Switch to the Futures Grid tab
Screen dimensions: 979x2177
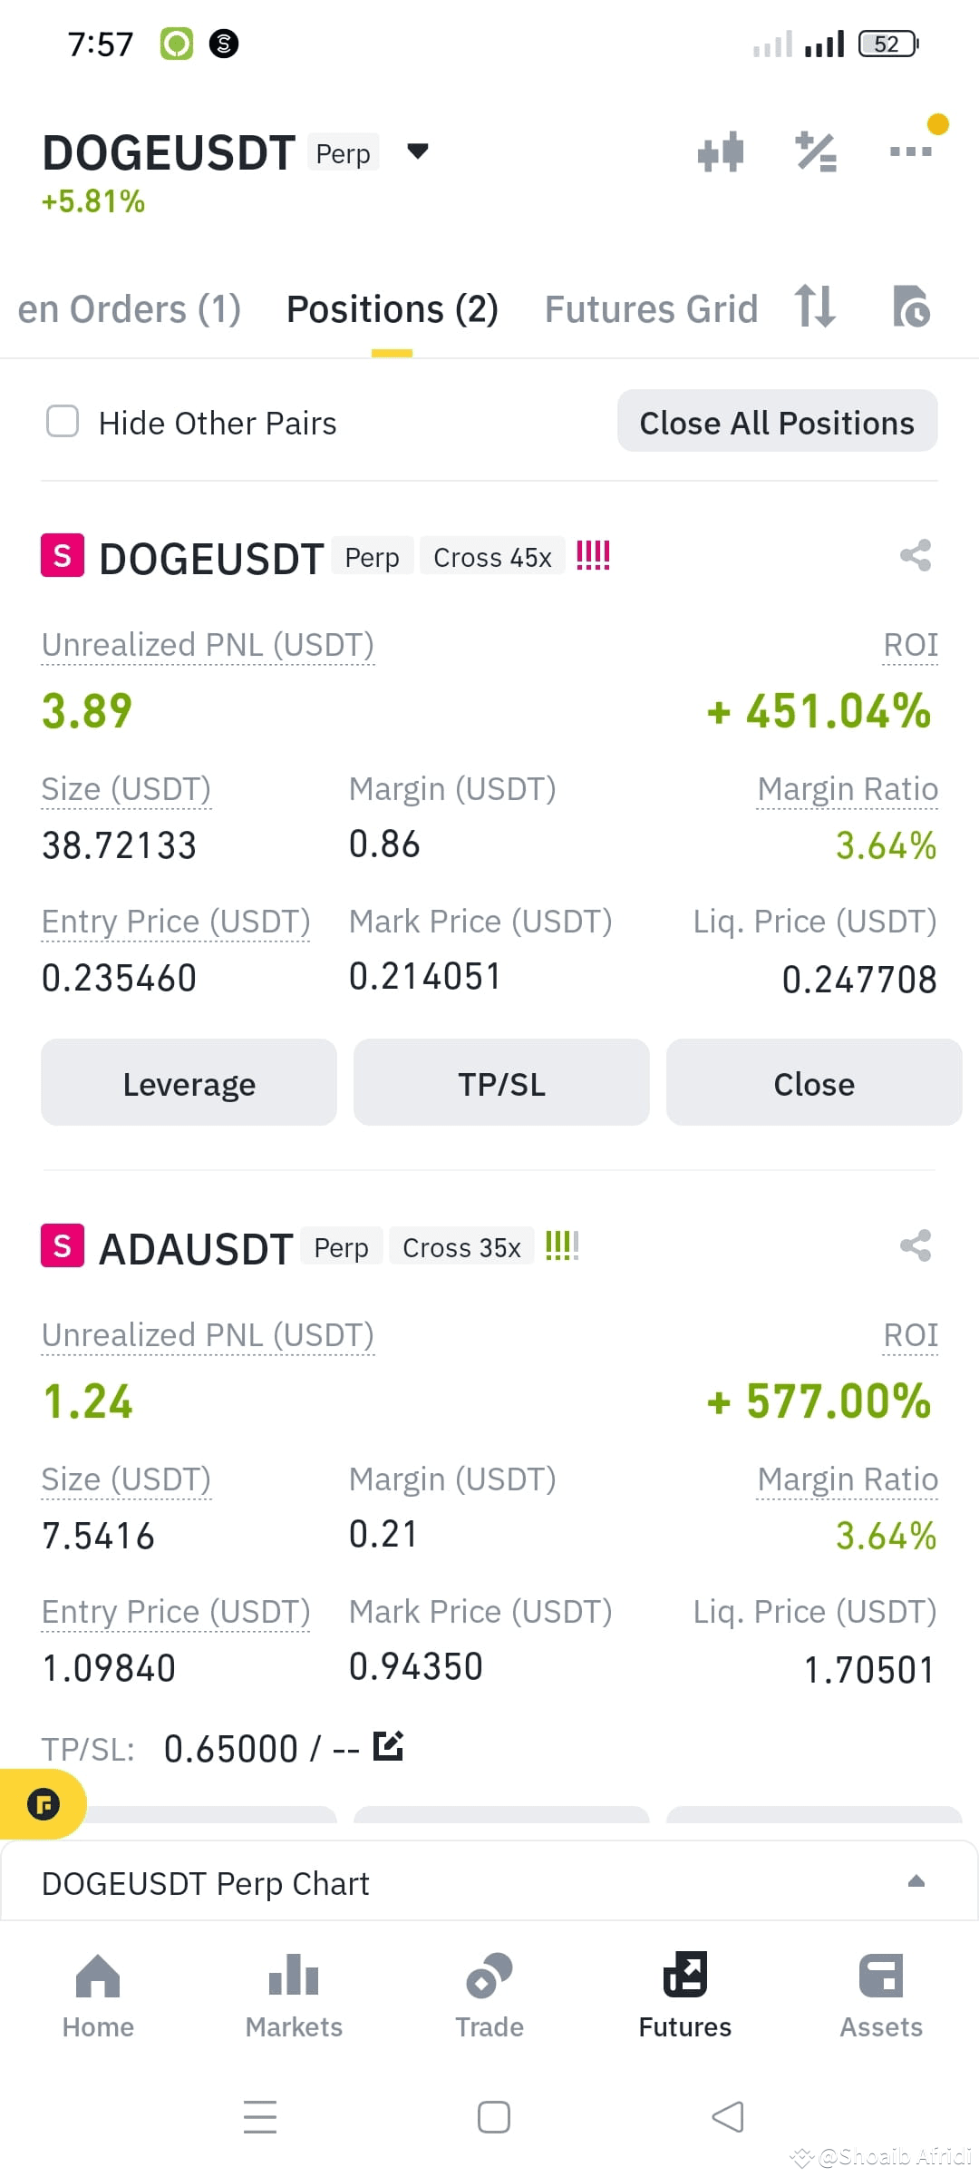click(x=651, y=309)
